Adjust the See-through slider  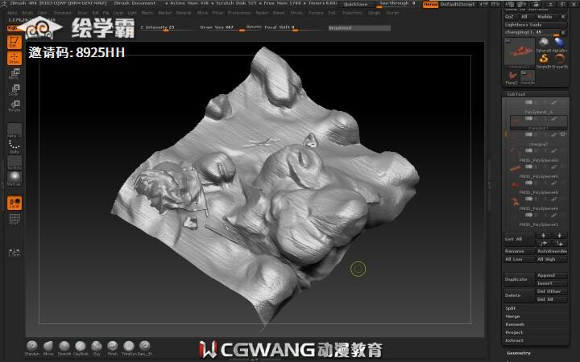tap(398, 4)
